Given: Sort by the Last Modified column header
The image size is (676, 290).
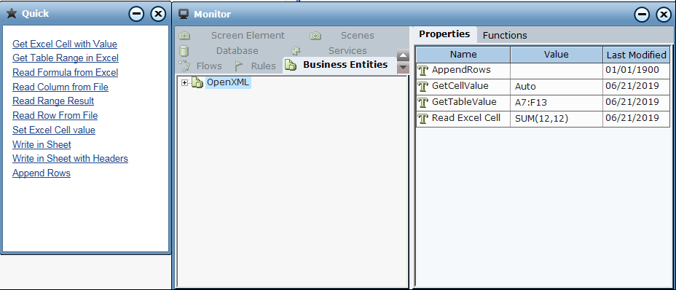Looking at the screenshot, I should (x=637, y=55).
